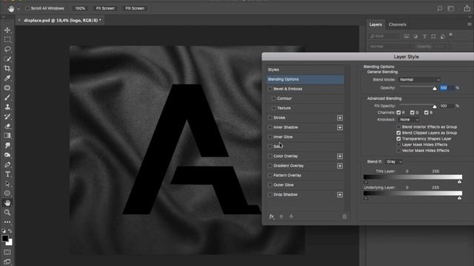Viewport: 474px width, 266px height.
Task: Select the Type tool
Action: (7, 174)
